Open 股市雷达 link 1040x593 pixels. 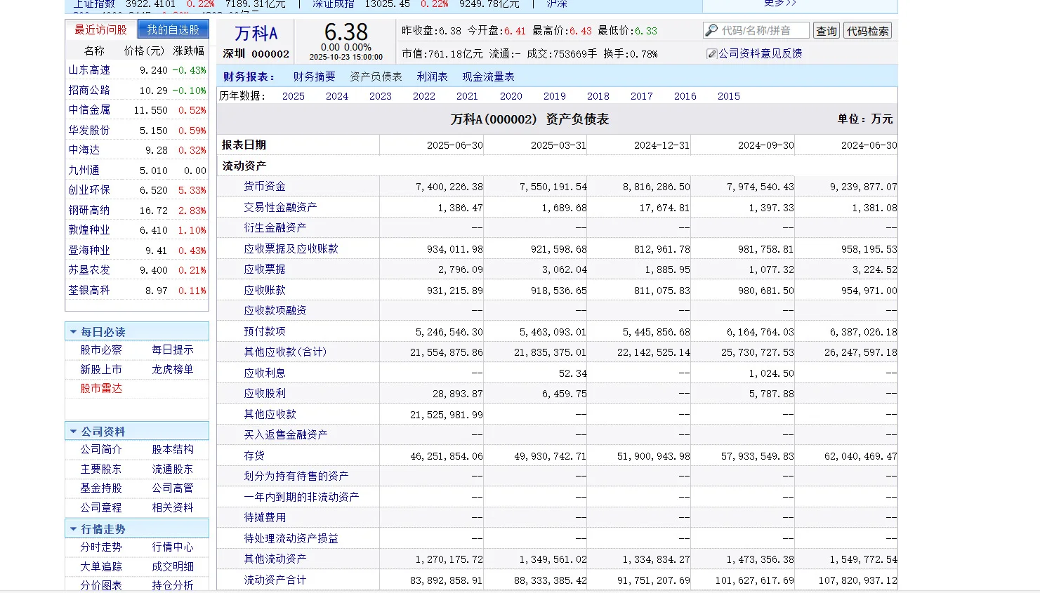[101, 388]
